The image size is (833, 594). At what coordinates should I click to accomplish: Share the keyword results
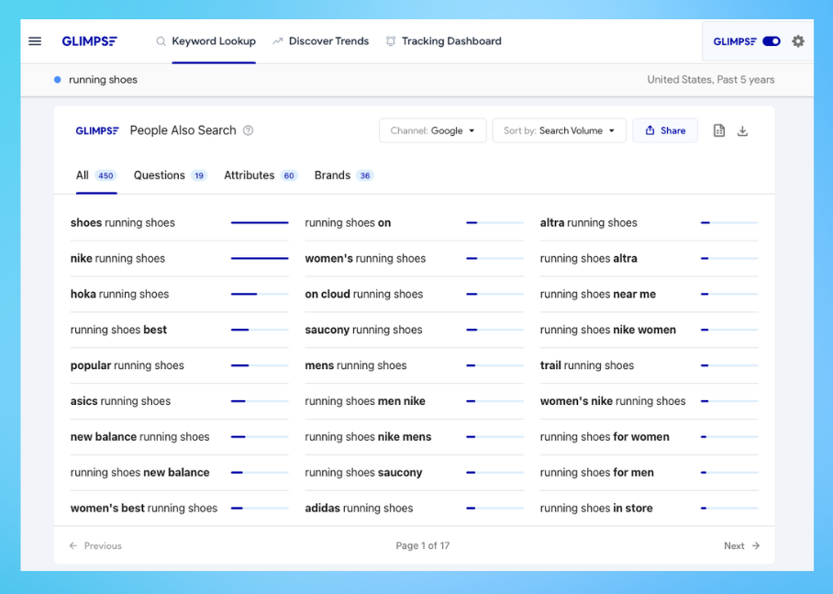click(664, 130)
